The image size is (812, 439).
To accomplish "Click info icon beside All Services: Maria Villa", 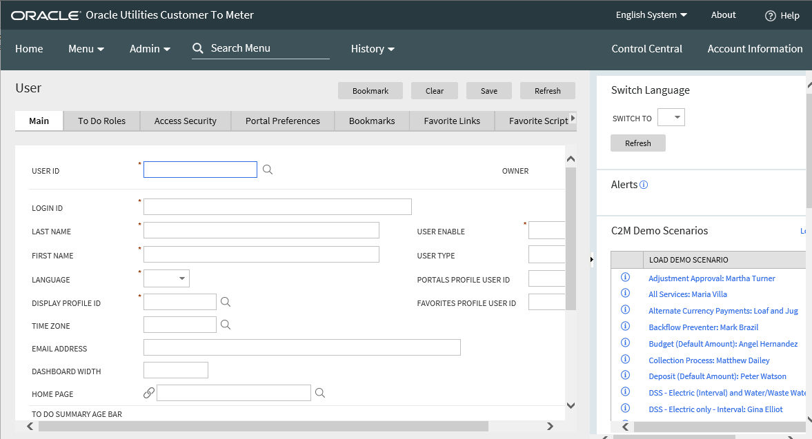I will 626,293.
